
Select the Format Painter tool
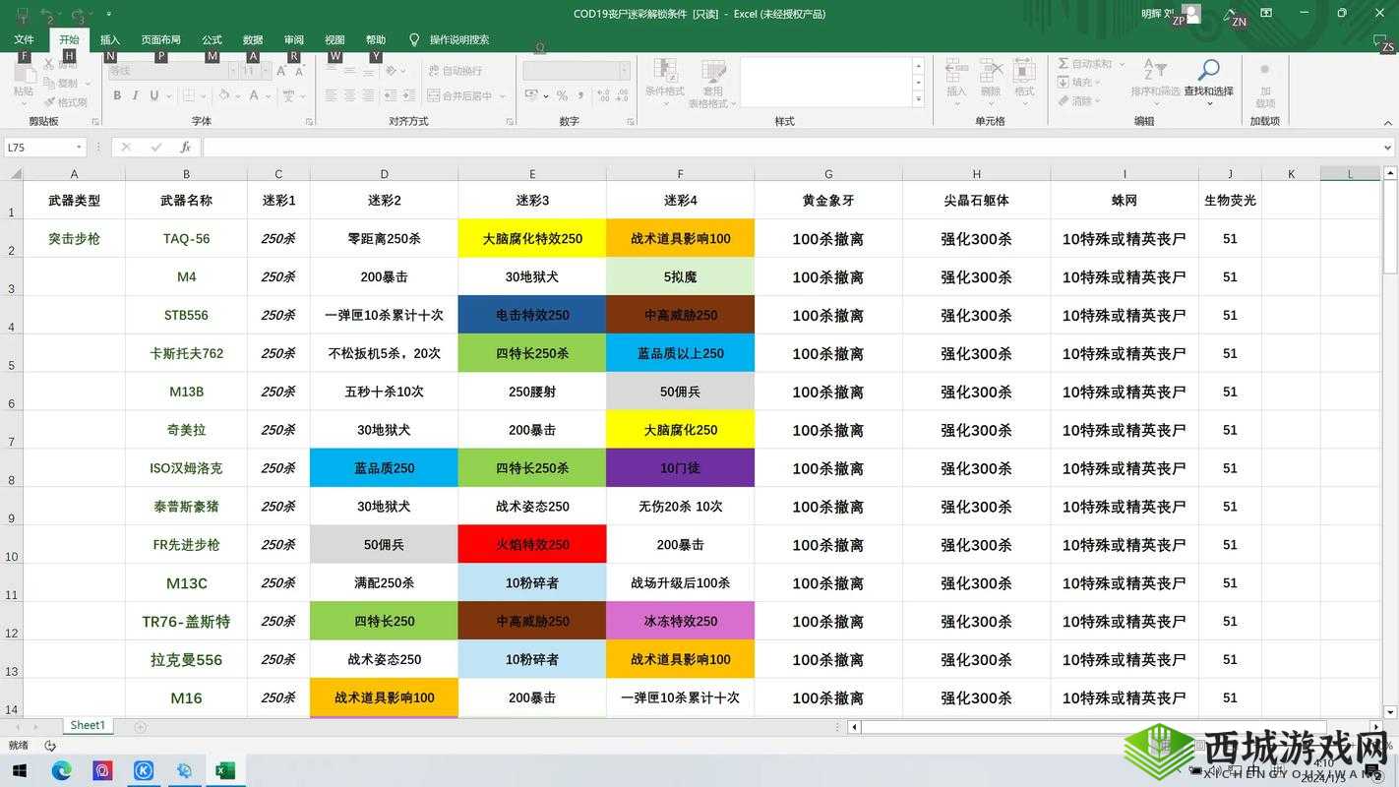coord(54,101)
